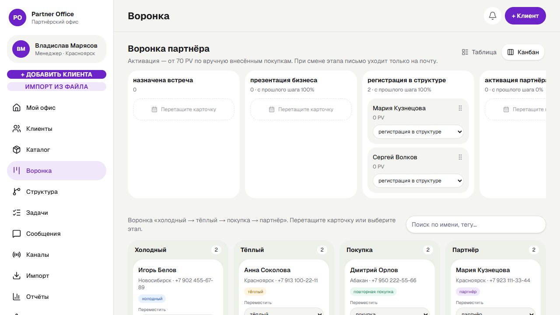560x315 pixels.
Task: Click ДОБАВИТЬ КЛИЕНТА button
Action: tap(56, 74)
